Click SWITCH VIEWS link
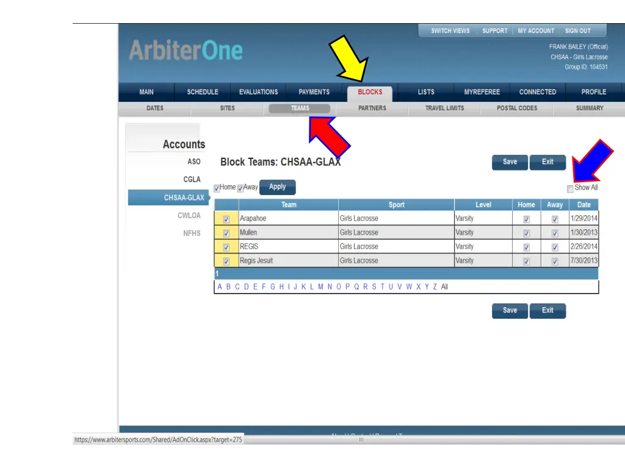This screenshot has height=468, width=625. click(450, 30)
